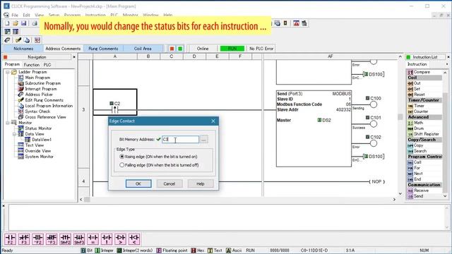This screenshot has width=452, height=254.
Task: Click the Online status button
Action: click(x=203, y=49)
